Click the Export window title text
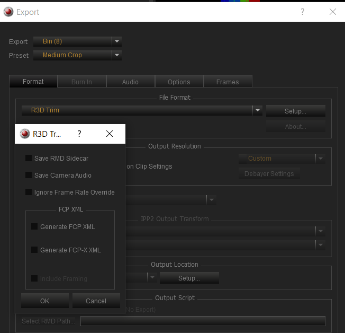Viewport: 345px width, 333px height. coord(28,12)
